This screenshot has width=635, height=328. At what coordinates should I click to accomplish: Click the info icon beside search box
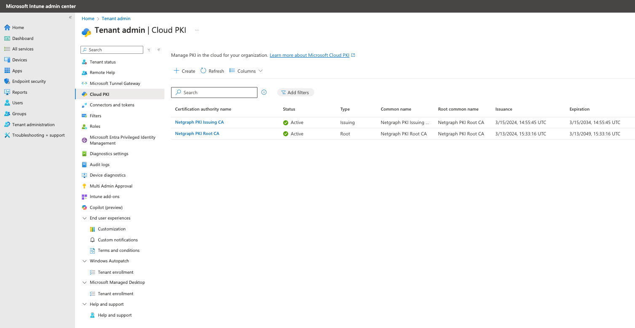coord(264,93)
